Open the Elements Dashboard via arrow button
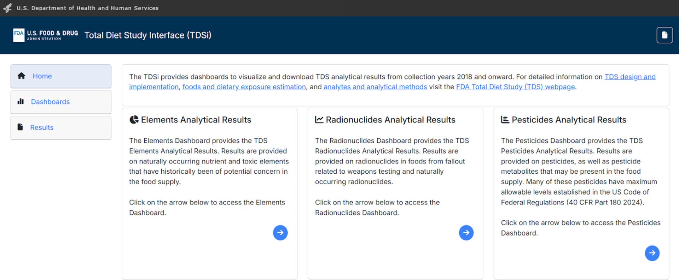 coord(280,233)
